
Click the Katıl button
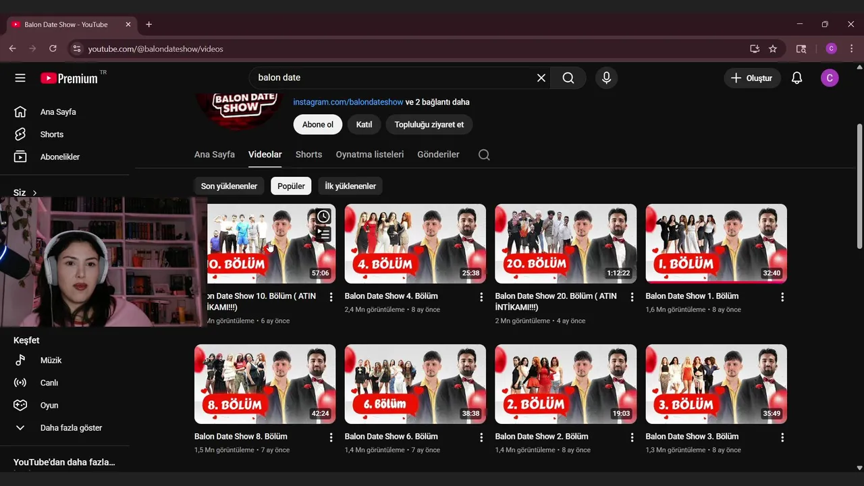364,125
